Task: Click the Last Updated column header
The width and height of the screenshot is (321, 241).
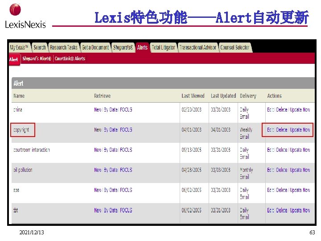Action: click(x=223, y=96)
